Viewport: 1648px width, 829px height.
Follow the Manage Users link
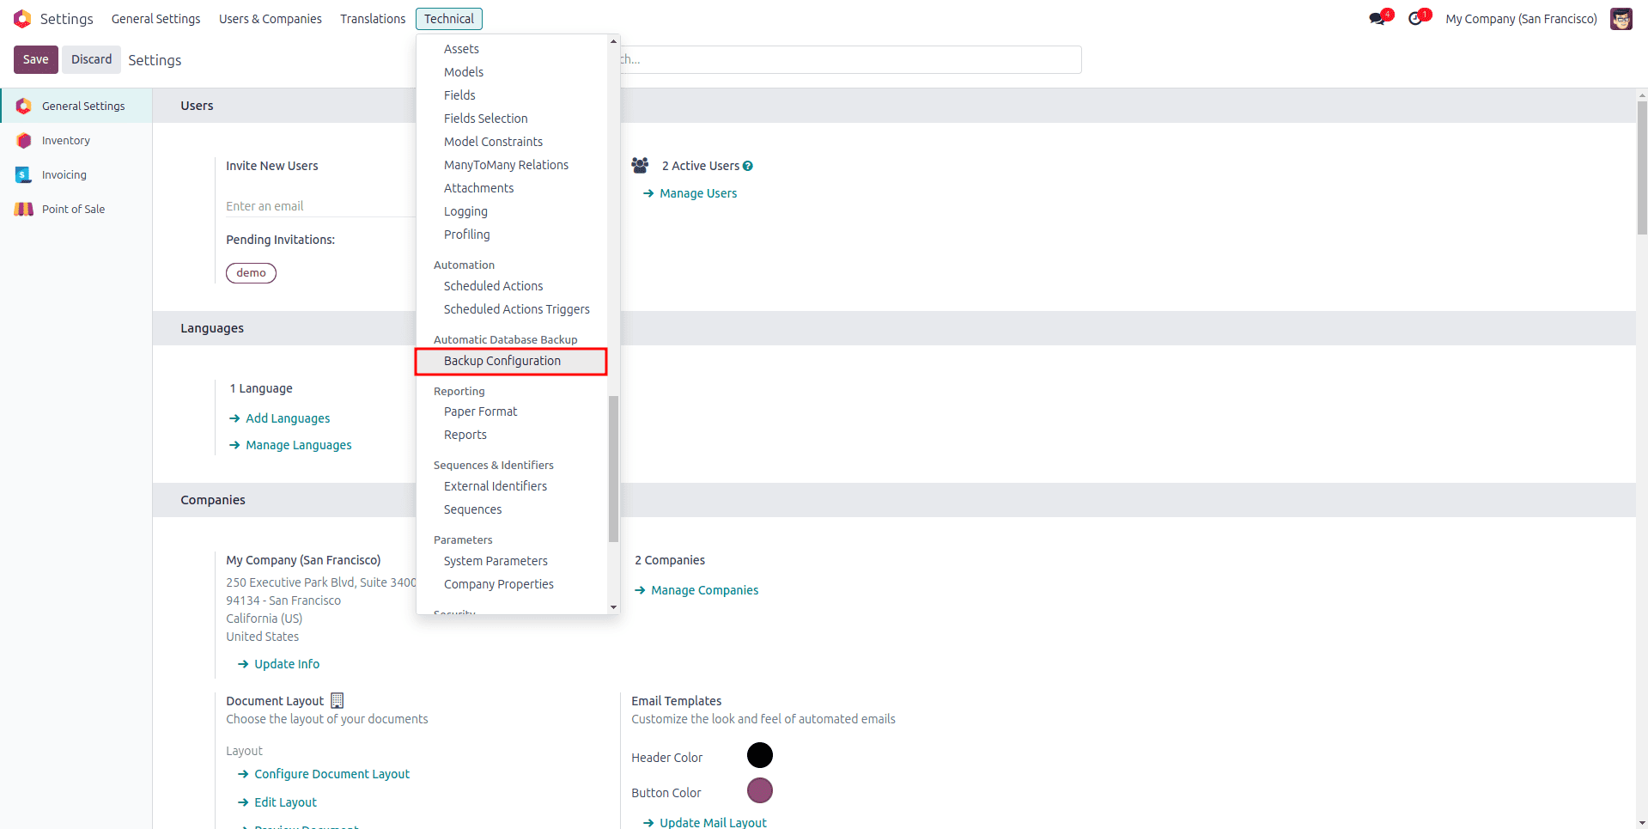(x=697, y=194)
